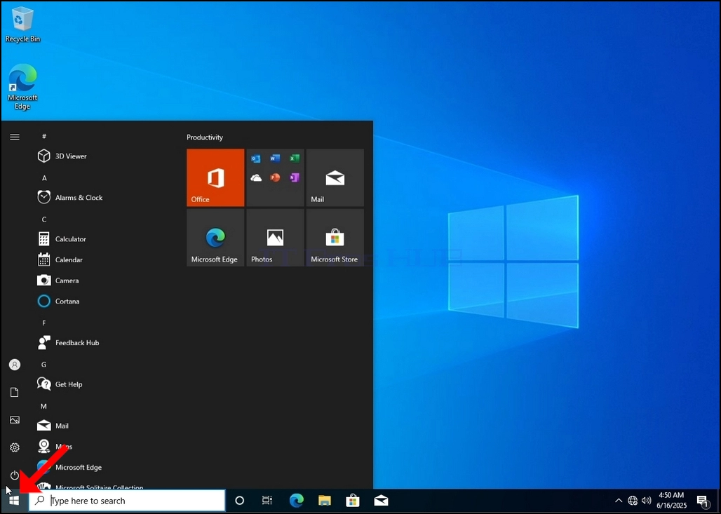Open Settings gear in Start sidebar
Image resolution: width=721 pixels, height=514 pixels.
tap(15, 447)
